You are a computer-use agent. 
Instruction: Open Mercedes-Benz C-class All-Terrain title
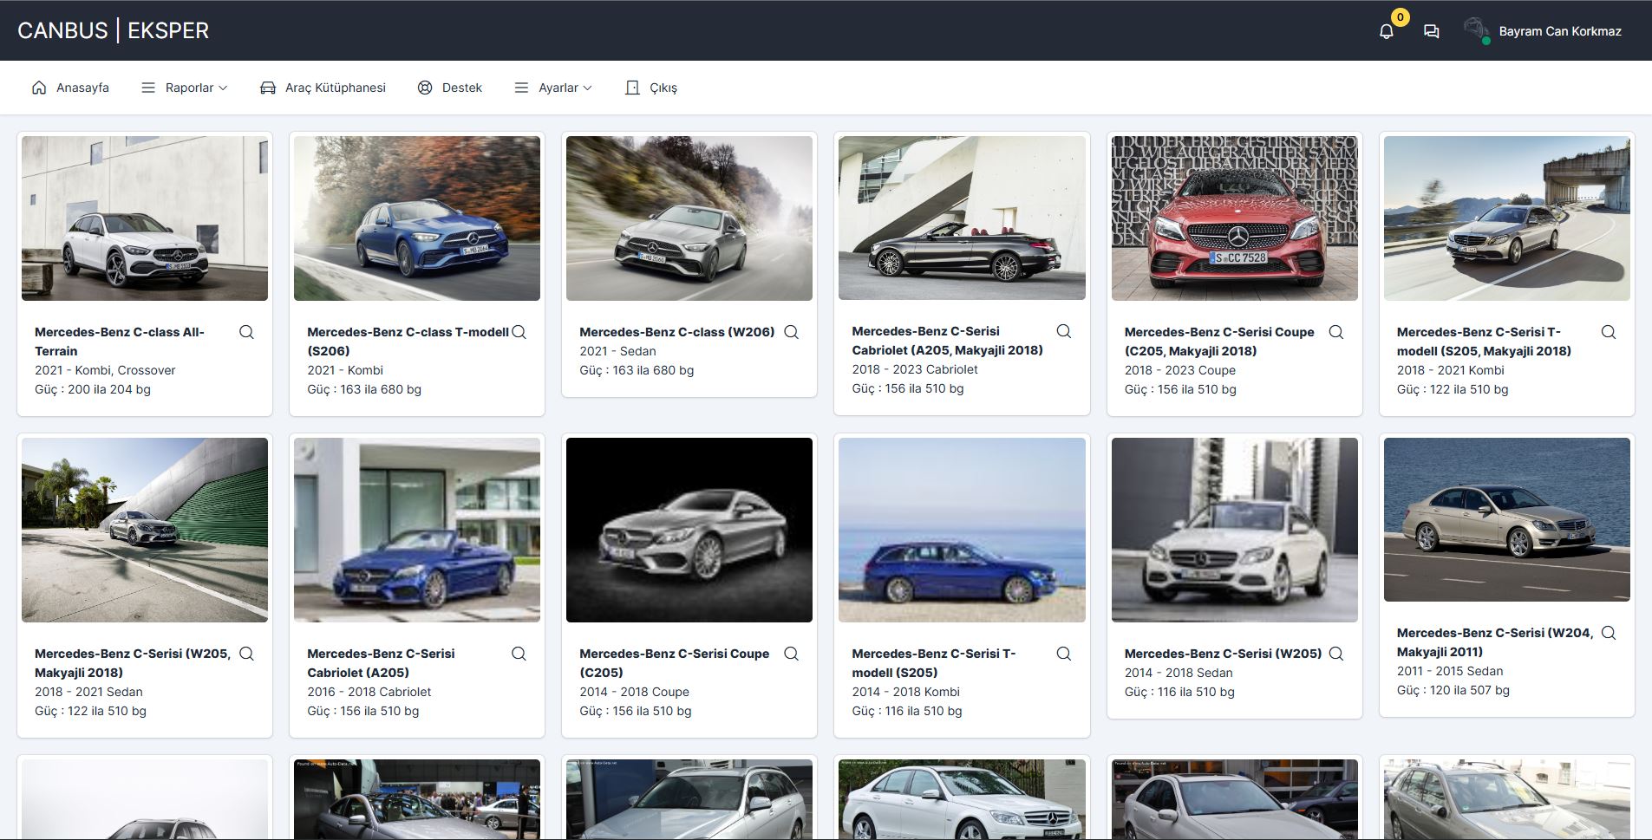click(120, 342)
